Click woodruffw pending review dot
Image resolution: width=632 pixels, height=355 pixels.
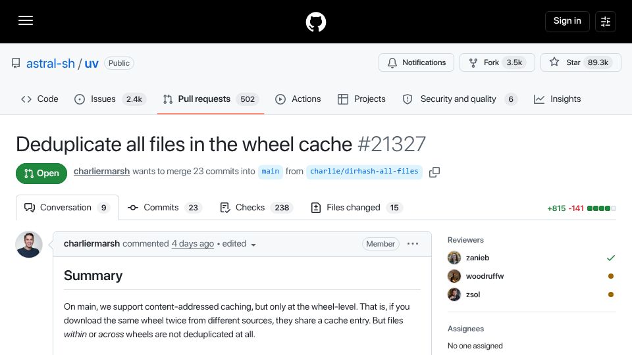(611, 276)
